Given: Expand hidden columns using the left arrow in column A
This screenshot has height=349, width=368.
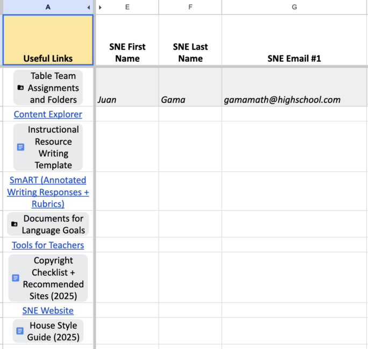Looking at the screenshot, I should coord(88,8).
